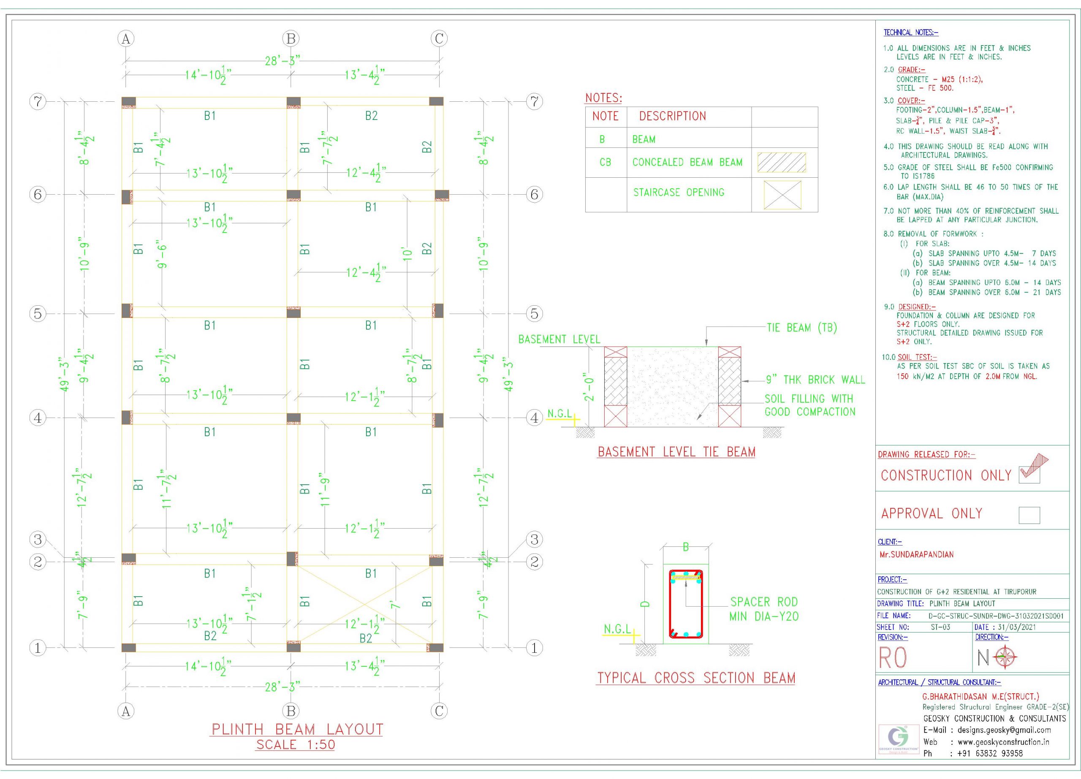Select the concealed beam hatch pattern swatch
Screen dimensions: 1081x779
pyautogui.click(x=782, y=163)
